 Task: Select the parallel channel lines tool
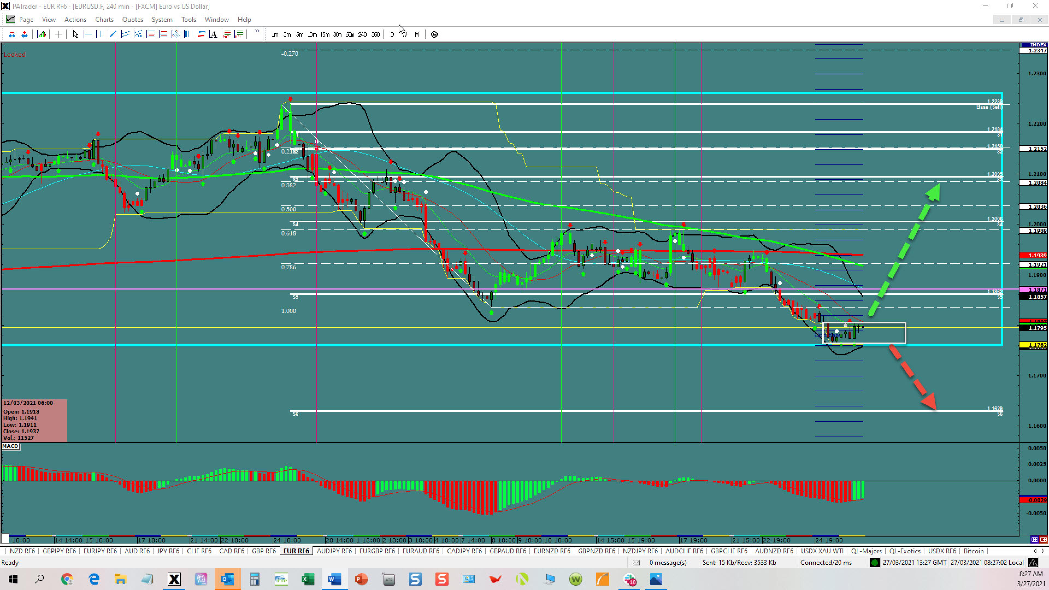point(125,35)
